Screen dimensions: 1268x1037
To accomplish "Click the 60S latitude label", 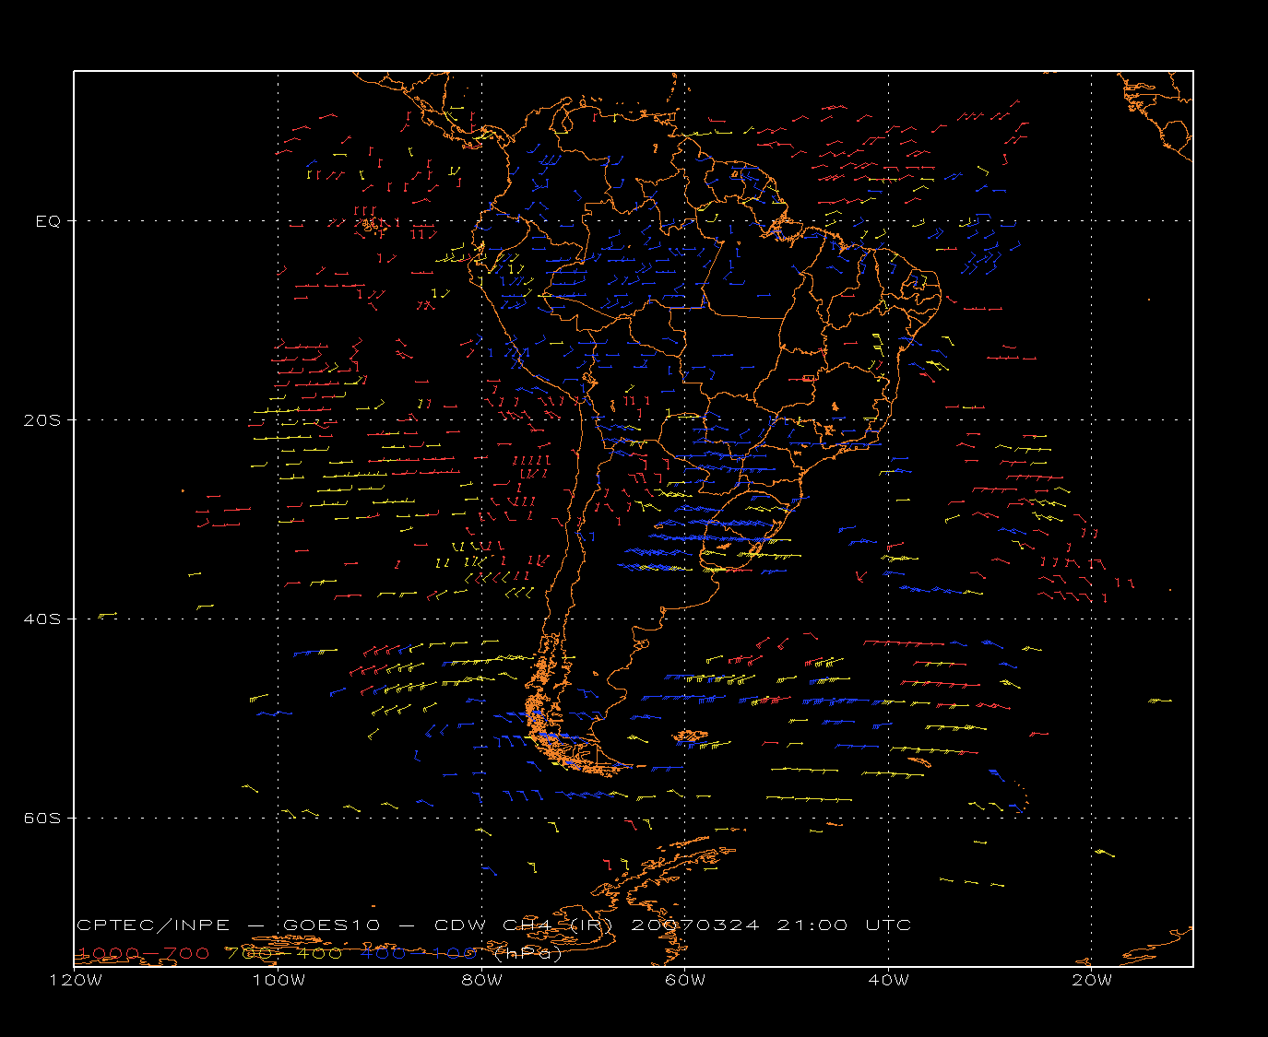I will (x=41, y=818).
